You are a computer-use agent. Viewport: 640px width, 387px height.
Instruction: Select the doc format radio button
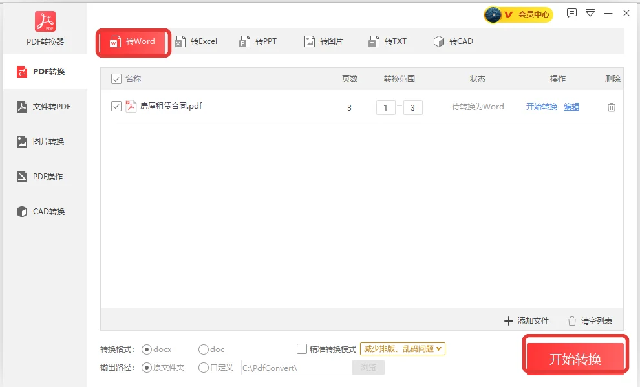pos(203,349)
